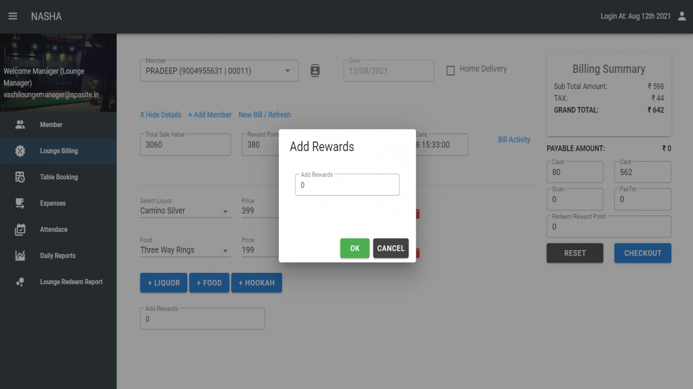Image resolution: width=693 pixels, height=389 pixels.
Task: Open the Bill Activity link
Action: click(x=514, y=139)
